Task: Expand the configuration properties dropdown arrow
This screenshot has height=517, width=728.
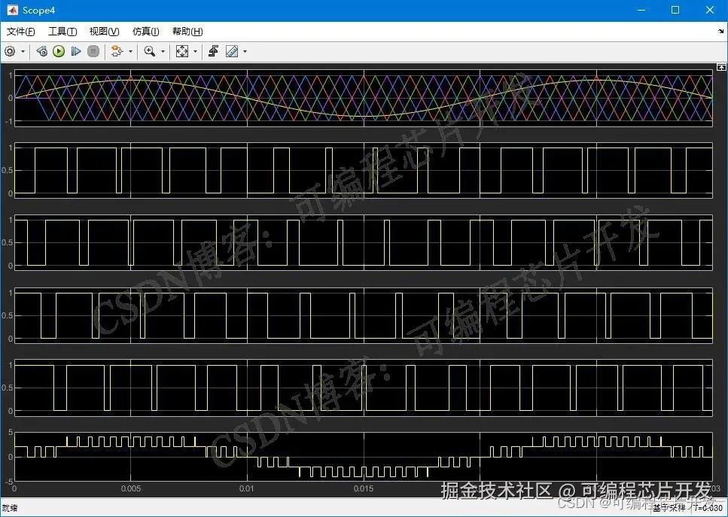Action: coord(23,51)
